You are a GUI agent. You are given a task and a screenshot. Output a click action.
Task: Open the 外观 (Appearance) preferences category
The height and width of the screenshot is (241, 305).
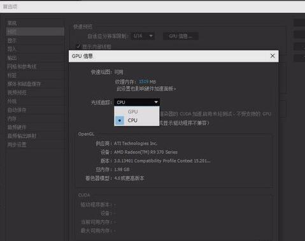tap(12, 101)
